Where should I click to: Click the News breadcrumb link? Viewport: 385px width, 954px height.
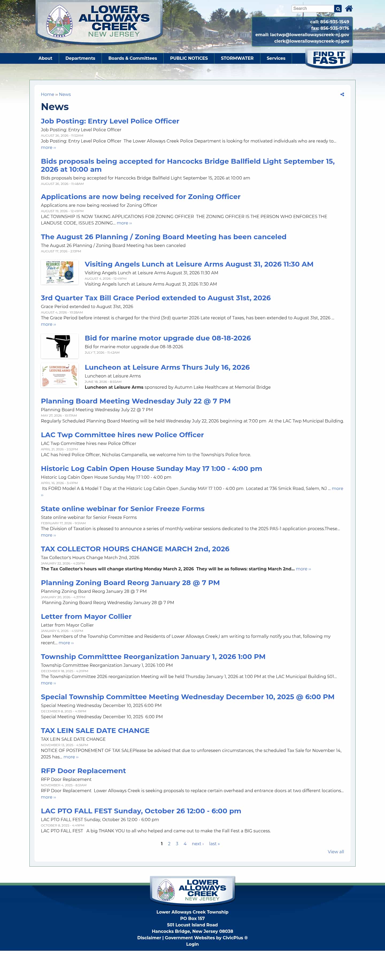pyautogui.click(x=65, y=95)
